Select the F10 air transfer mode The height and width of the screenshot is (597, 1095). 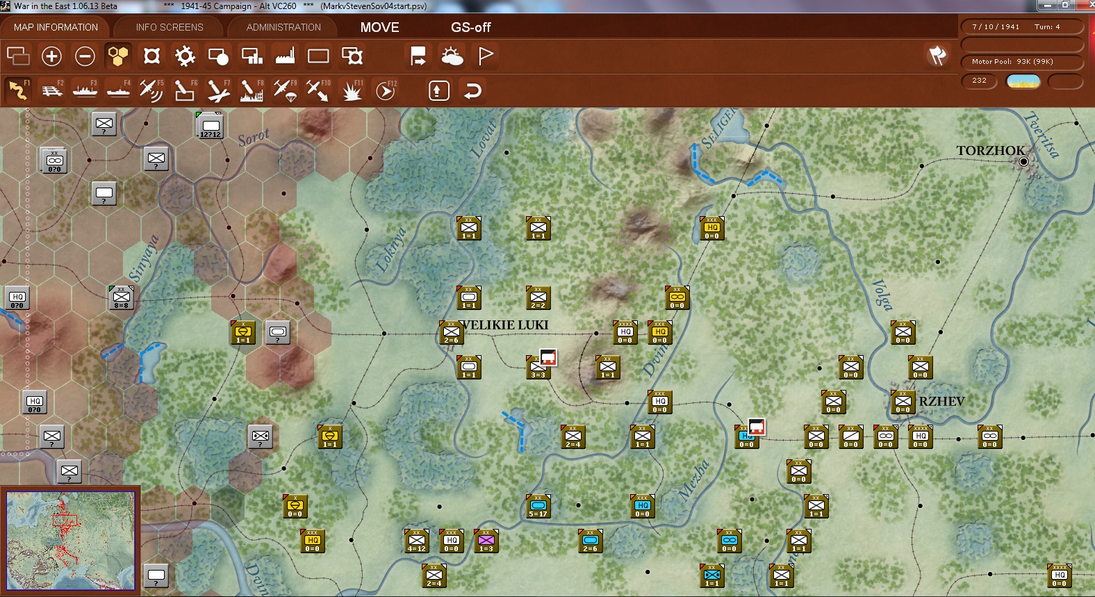(x=318, y=90)
